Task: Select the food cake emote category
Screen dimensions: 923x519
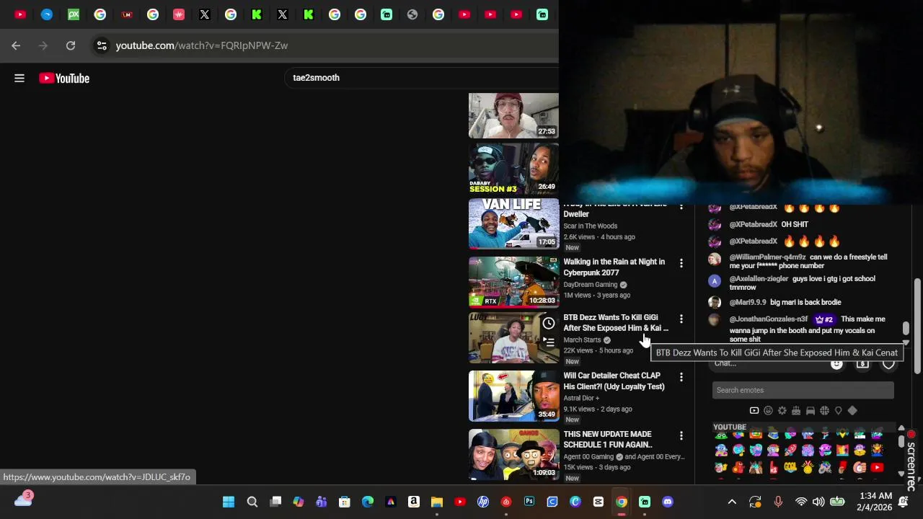Action: click(796, 411)
